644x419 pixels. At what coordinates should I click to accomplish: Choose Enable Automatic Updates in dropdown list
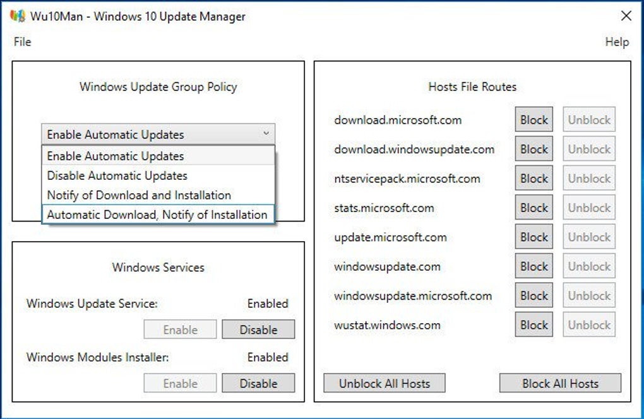[158, 156]
